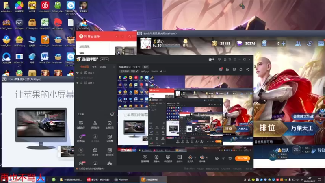
Task: Open Excel 2010 desktop shortcut
Action: coord(45,24)
